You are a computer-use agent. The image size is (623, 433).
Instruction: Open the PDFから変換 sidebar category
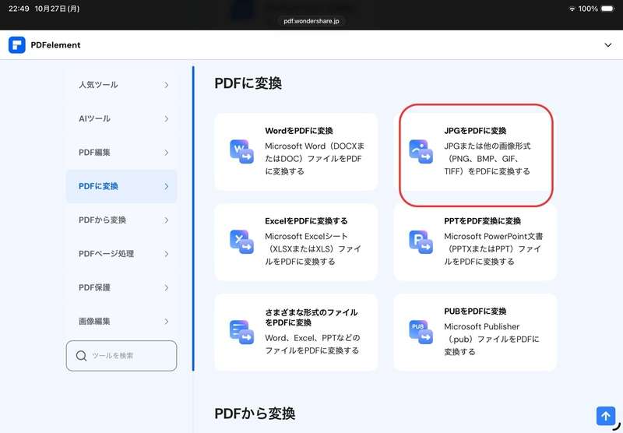click(121, 220)
